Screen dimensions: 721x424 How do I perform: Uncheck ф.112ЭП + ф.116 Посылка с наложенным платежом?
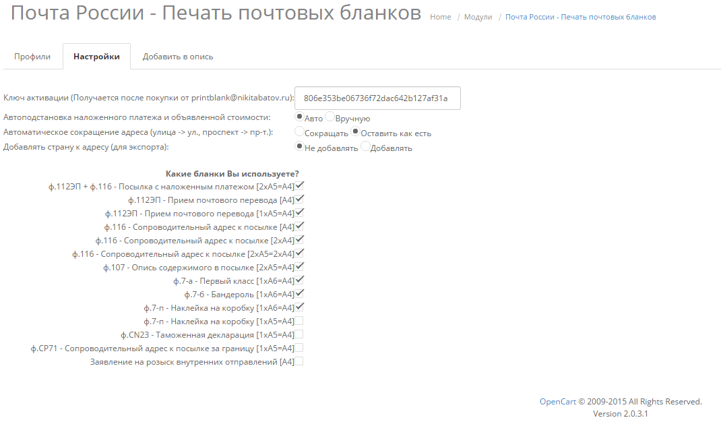(299, 186)
